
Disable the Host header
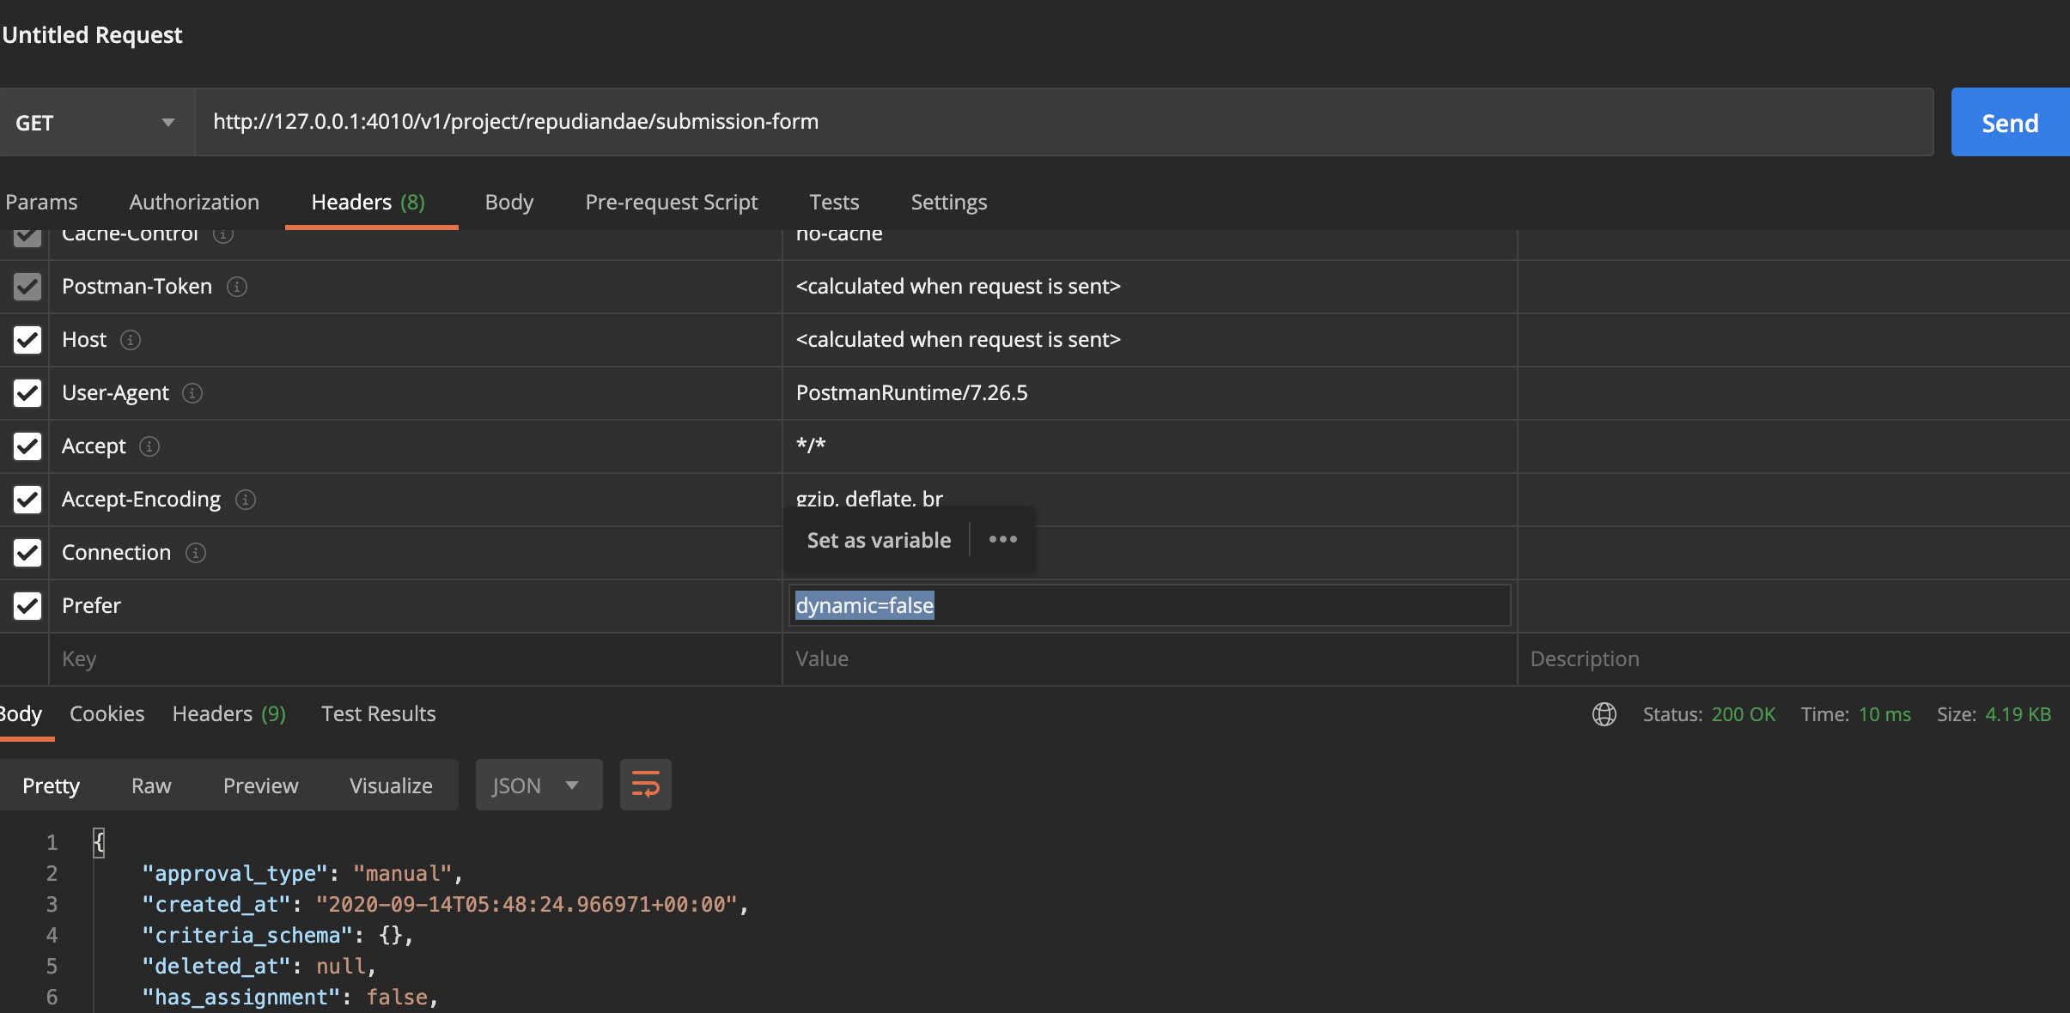pyautogui.click(x=27, y=340)
